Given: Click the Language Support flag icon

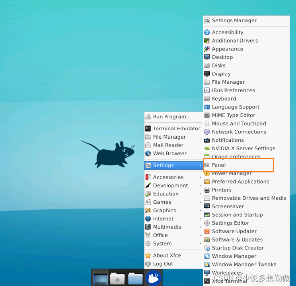Looking at the screenshot, I should (x=207, y=107).
